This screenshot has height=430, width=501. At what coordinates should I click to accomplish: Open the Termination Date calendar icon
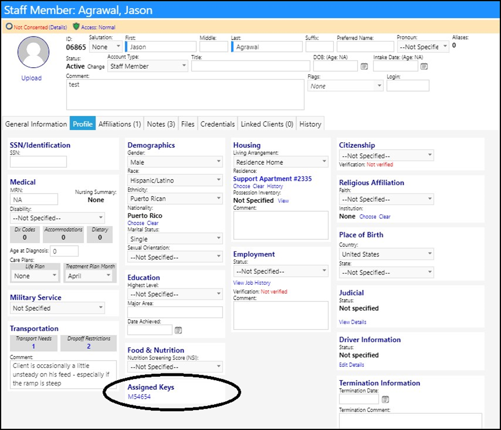385,399
